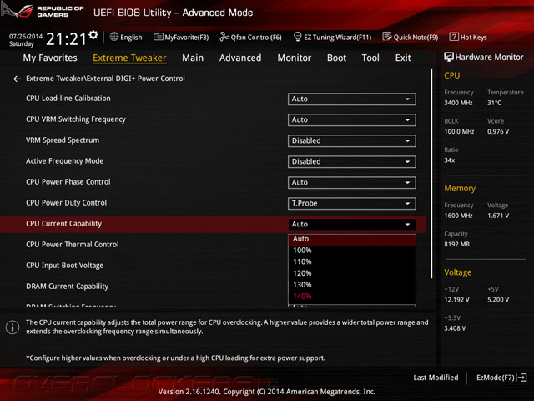
Task: Expand CPU Load-line Calibration dropdown
Action: [x=351, y=99]
